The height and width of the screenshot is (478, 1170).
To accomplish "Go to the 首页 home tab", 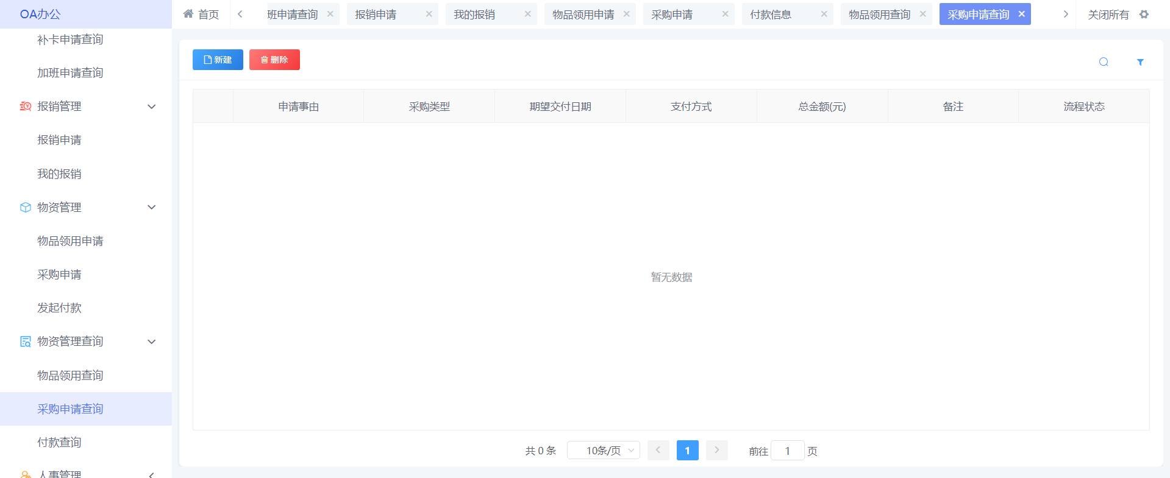I will click(x=202, y=14).
